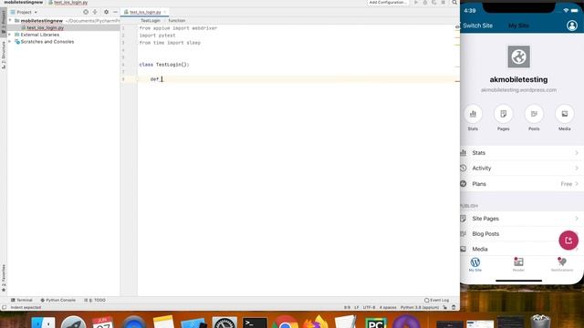The image size is (584, 328).
Task: Open Blog Posts row in WordPress app
Action: click(522, 234)
